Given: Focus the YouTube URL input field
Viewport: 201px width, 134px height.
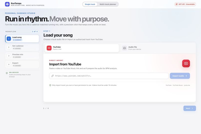Looking at the screenshot, I should click(109, 76).
